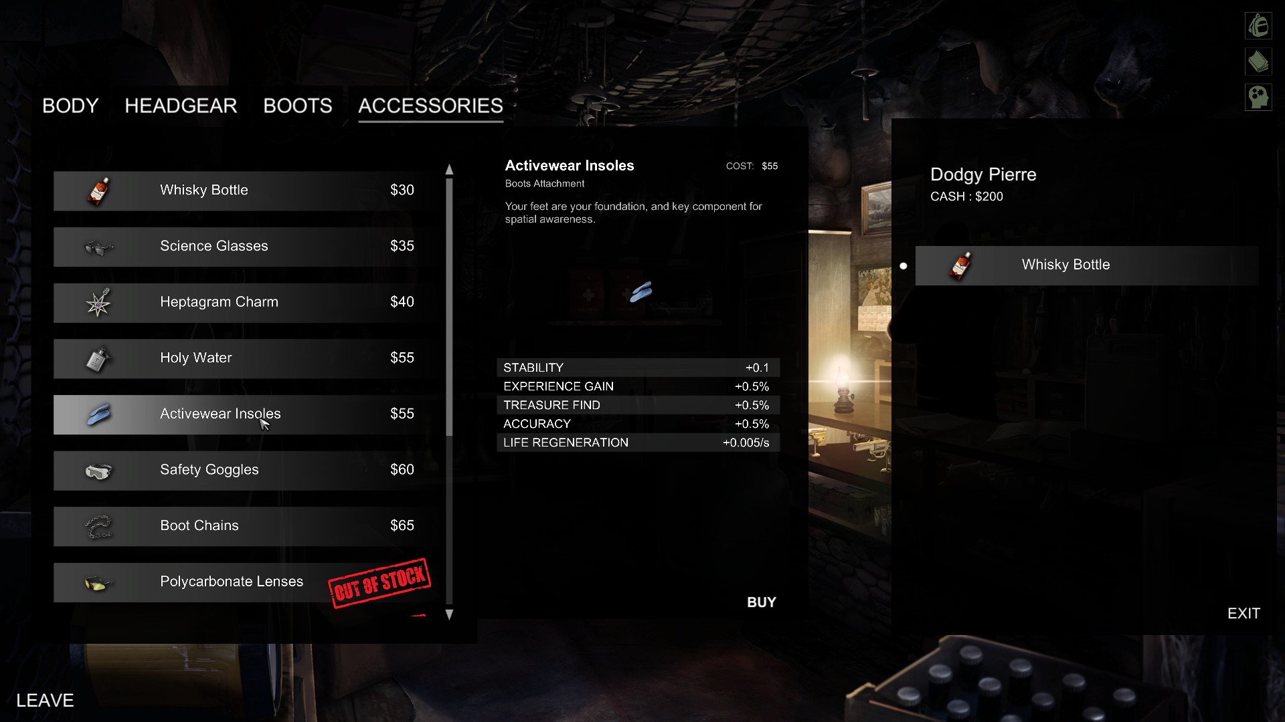This screenshot has height=722, width=1285.
Task: Click EXIT to leave the shop
Action: point(1244,614)
